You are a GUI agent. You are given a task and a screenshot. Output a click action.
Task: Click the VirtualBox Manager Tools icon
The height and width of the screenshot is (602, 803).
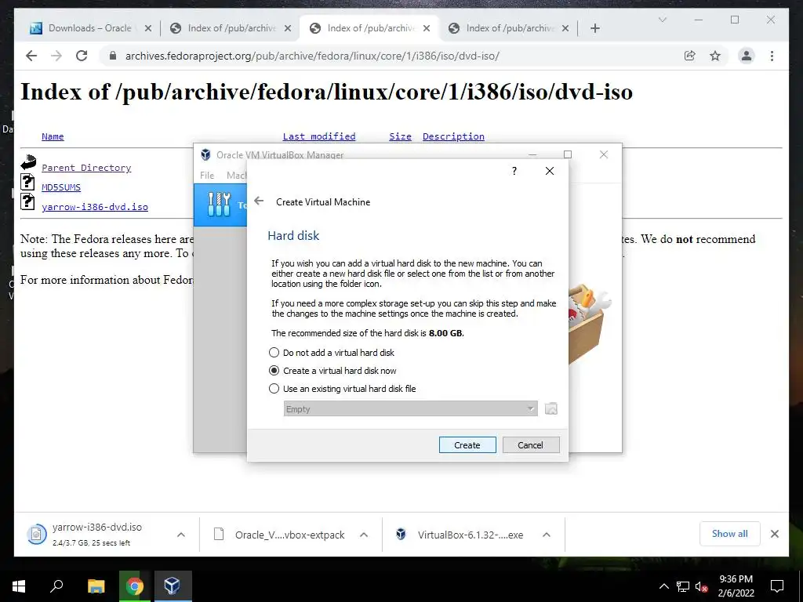pos(220,205)
